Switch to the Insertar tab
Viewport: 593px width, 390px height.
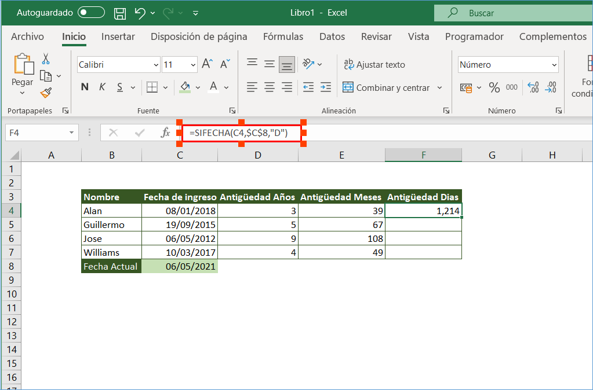[x=118, y=36]
